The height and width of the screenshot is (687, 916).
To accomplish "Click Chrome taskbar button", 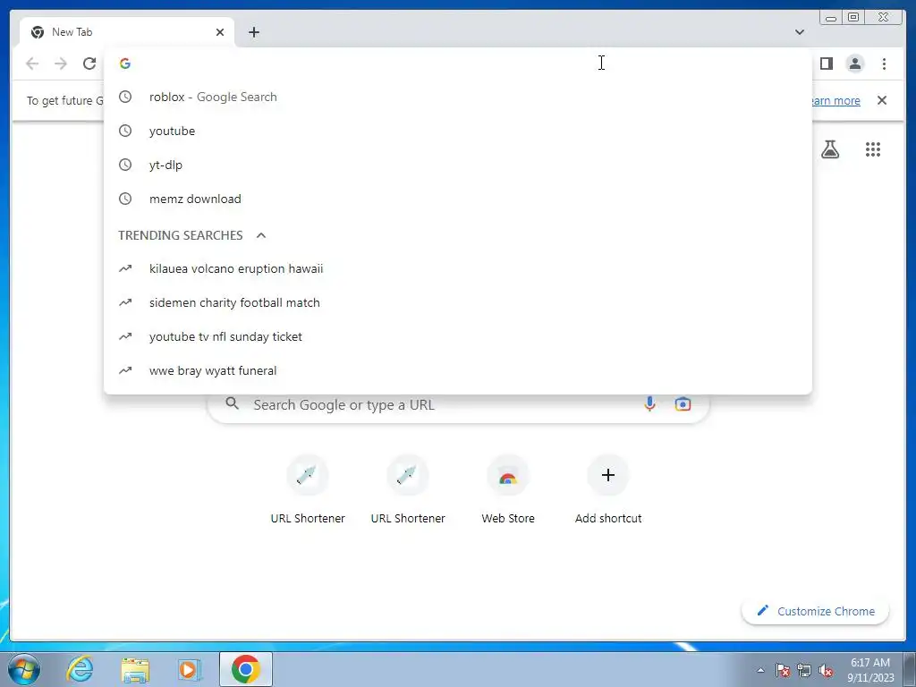I will (245, 669).
